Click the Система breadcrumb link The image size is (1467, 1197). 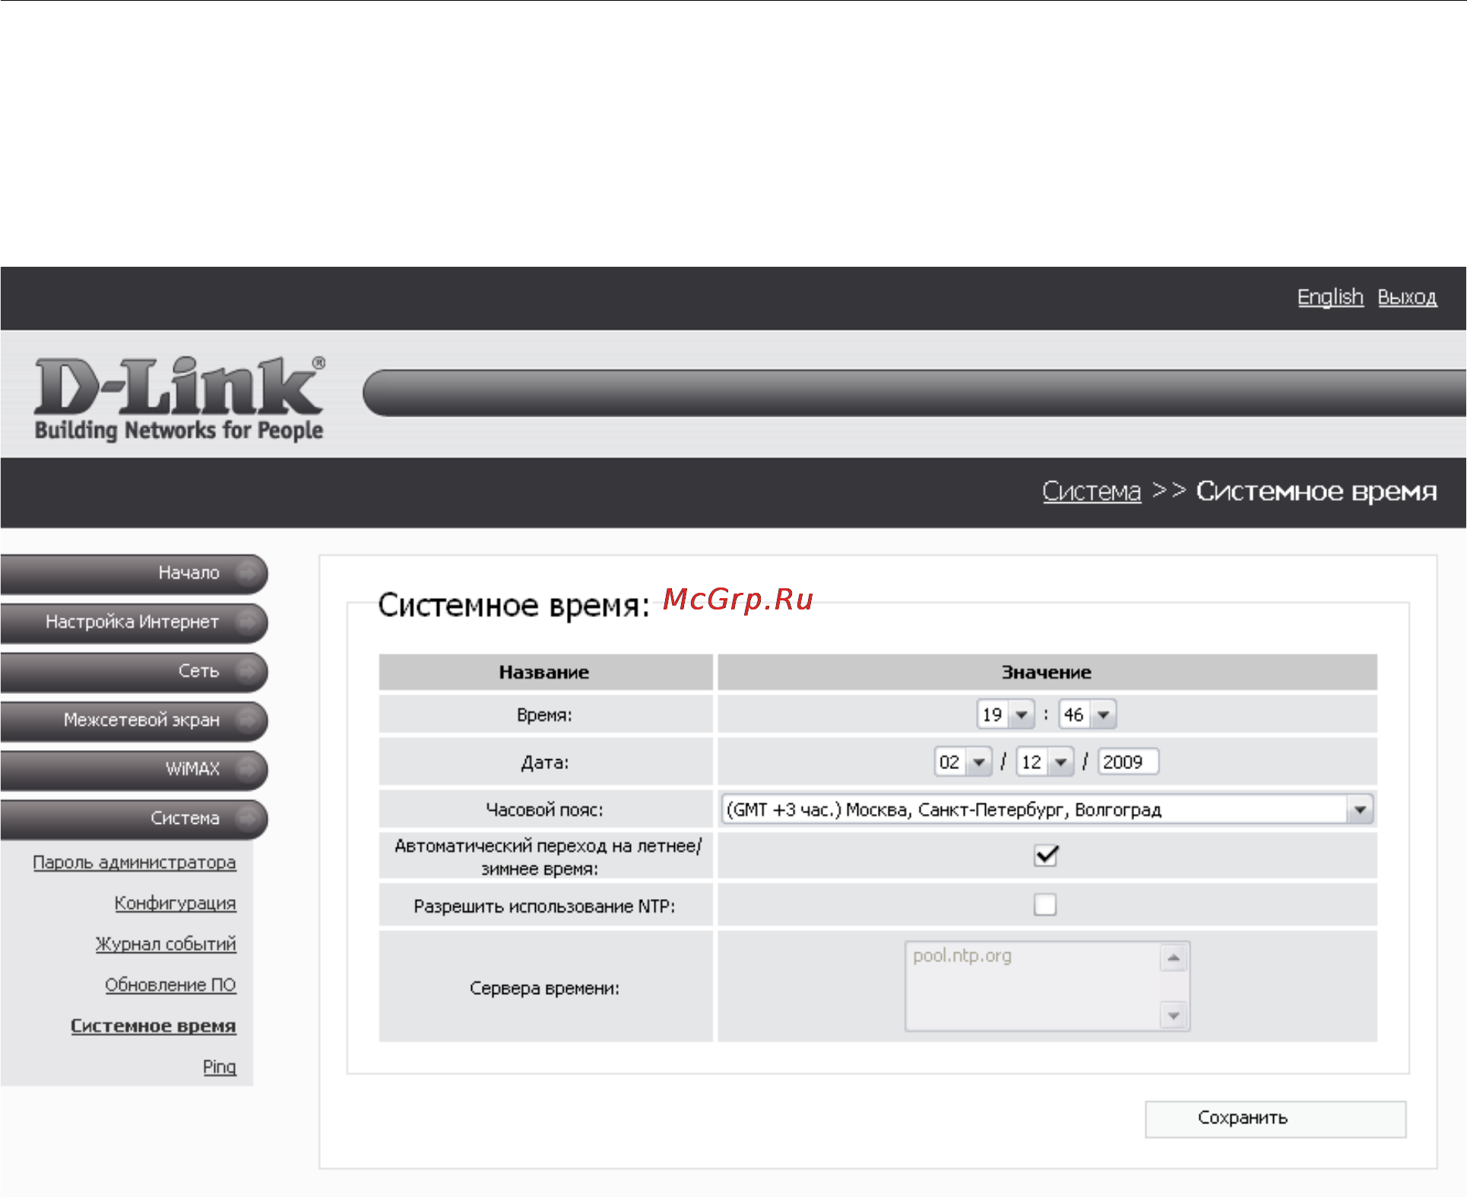[1092, 491]
